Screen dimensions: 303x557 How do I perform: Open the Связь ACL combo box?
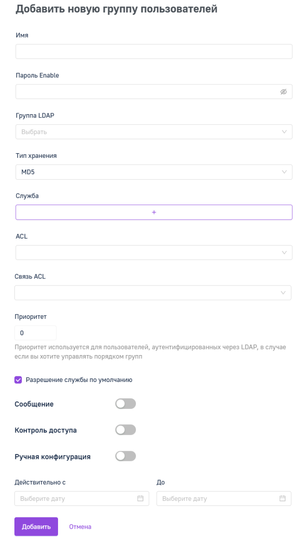coord(153,293)
